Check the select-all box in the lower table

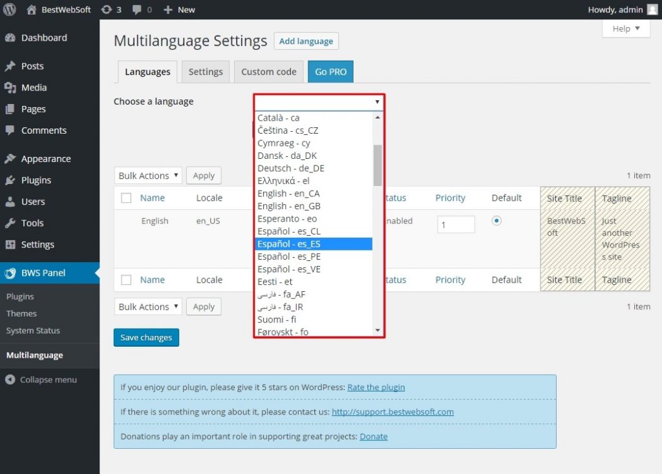[x=125, y=280]
